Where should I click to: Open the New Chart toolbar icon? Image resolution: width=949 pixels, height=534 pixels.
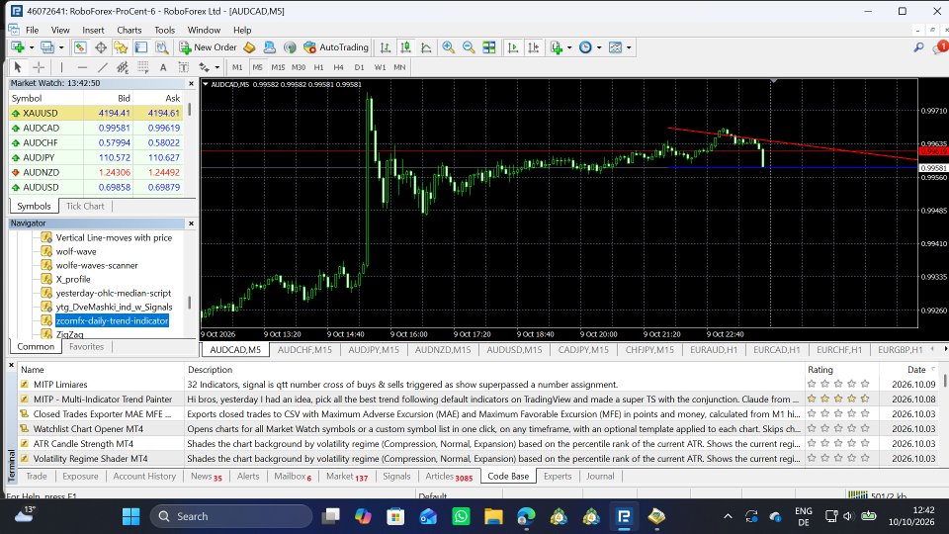17,47
